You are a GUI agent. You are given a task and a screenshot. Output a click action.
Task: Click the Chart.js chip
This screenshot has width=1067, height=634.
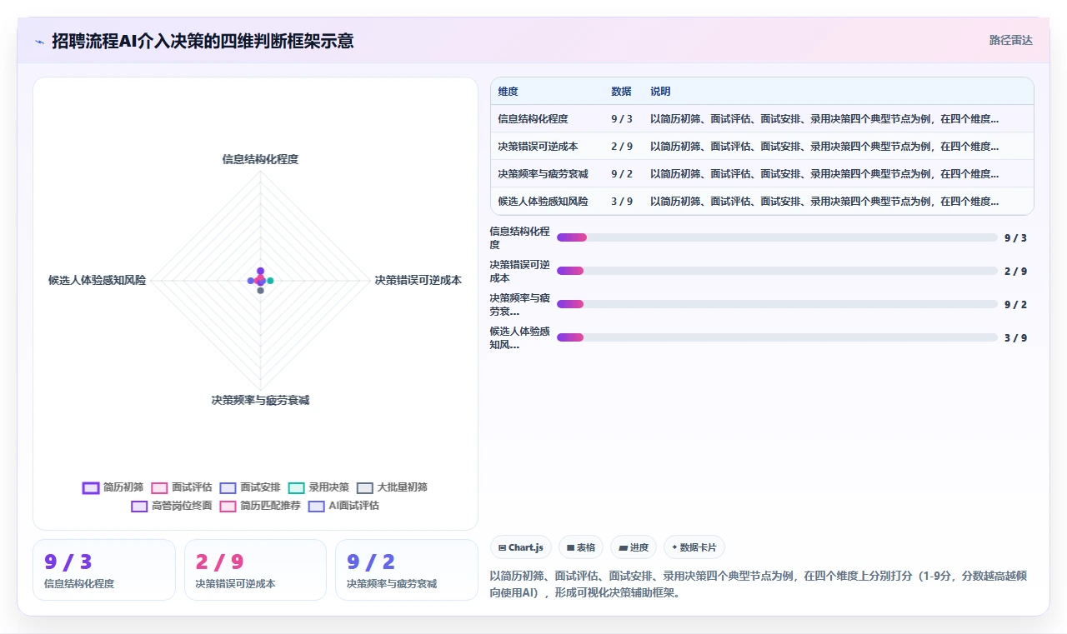tap(521, 547)
